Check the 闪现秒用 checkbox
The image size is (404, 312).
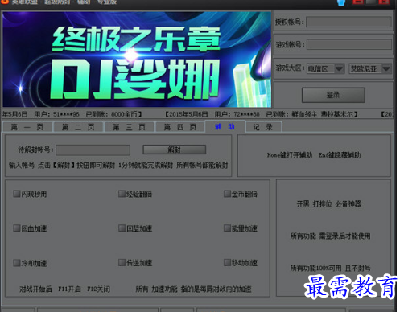(x=17, y=194)
